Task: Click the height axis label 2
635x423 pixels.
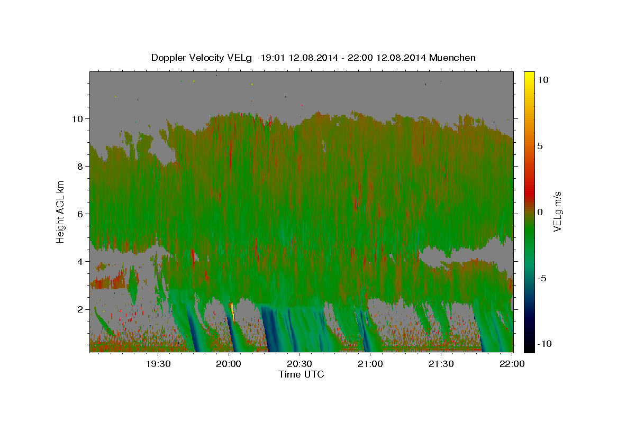Action: [80, 309]
